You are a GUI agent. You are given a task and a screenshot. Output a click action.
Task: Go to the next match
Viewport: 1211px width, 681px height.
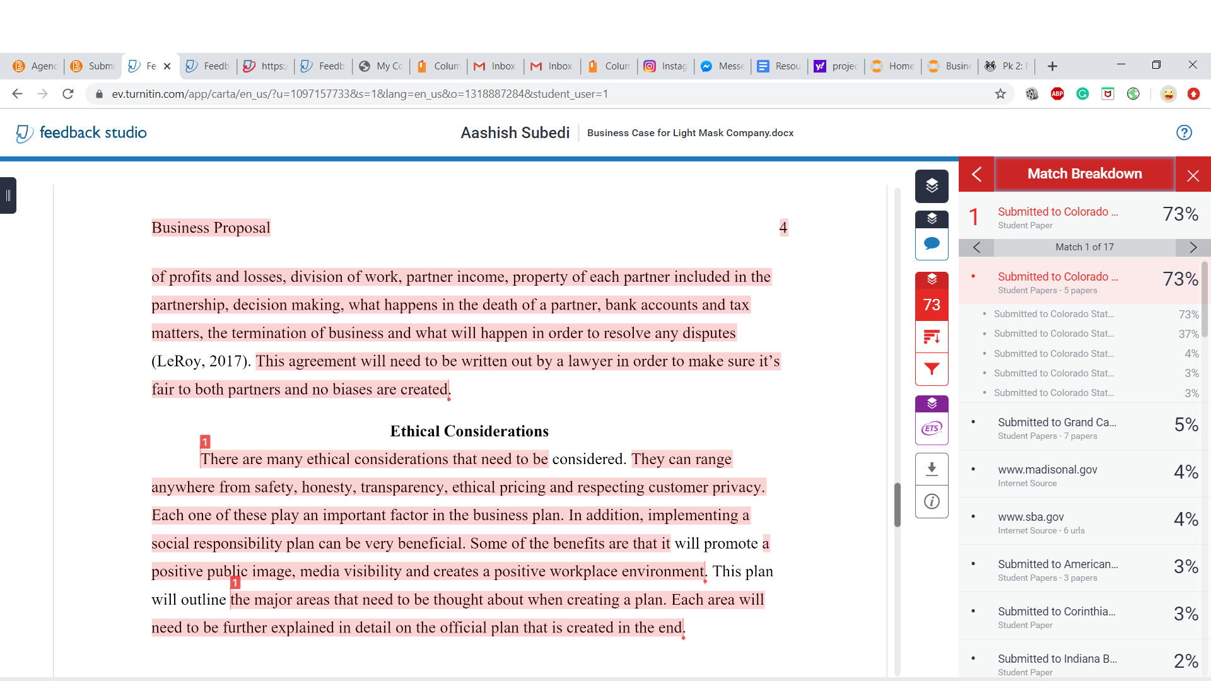coord(1193,247)
